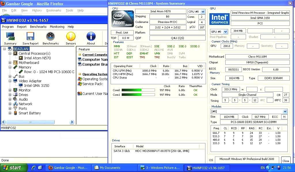Open the memory Modules [#0] dropdown
The height and width of the screenshot is (172, 295).
[x=285, y=112]
